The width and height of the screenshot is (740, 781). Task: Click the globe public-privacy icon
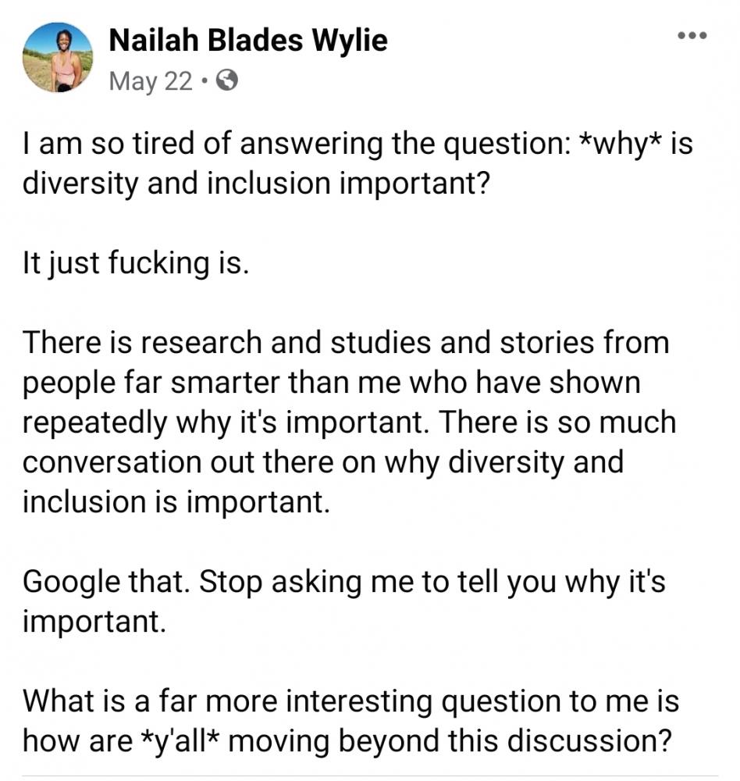[227, 80]
